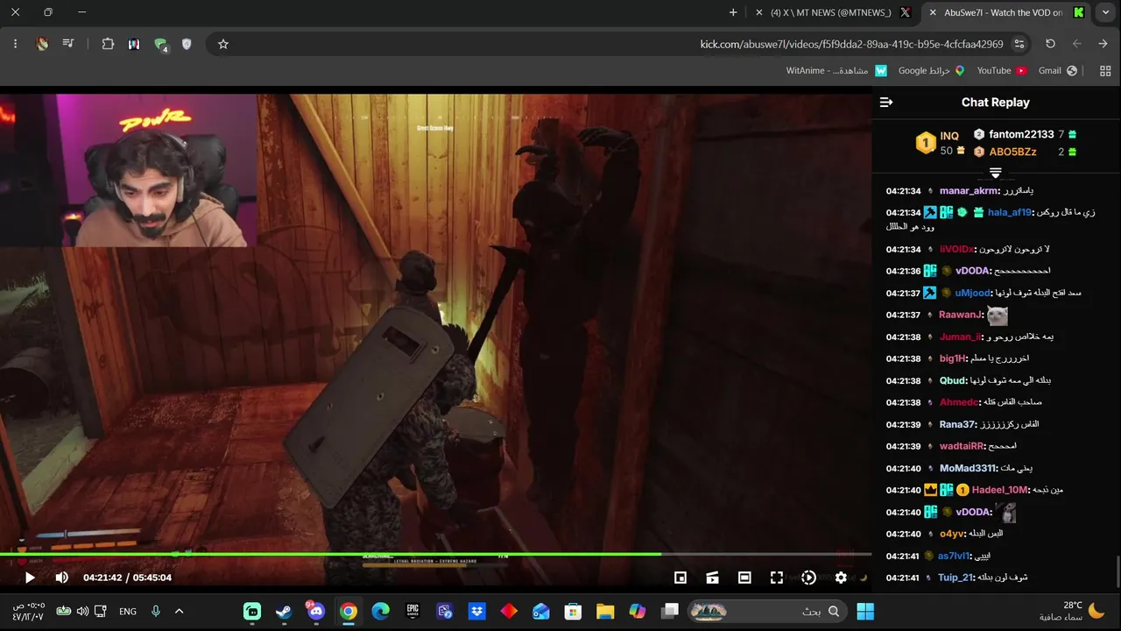Open the clip creation clapperboard icon
1121x631 pixels.
[713, 578]
